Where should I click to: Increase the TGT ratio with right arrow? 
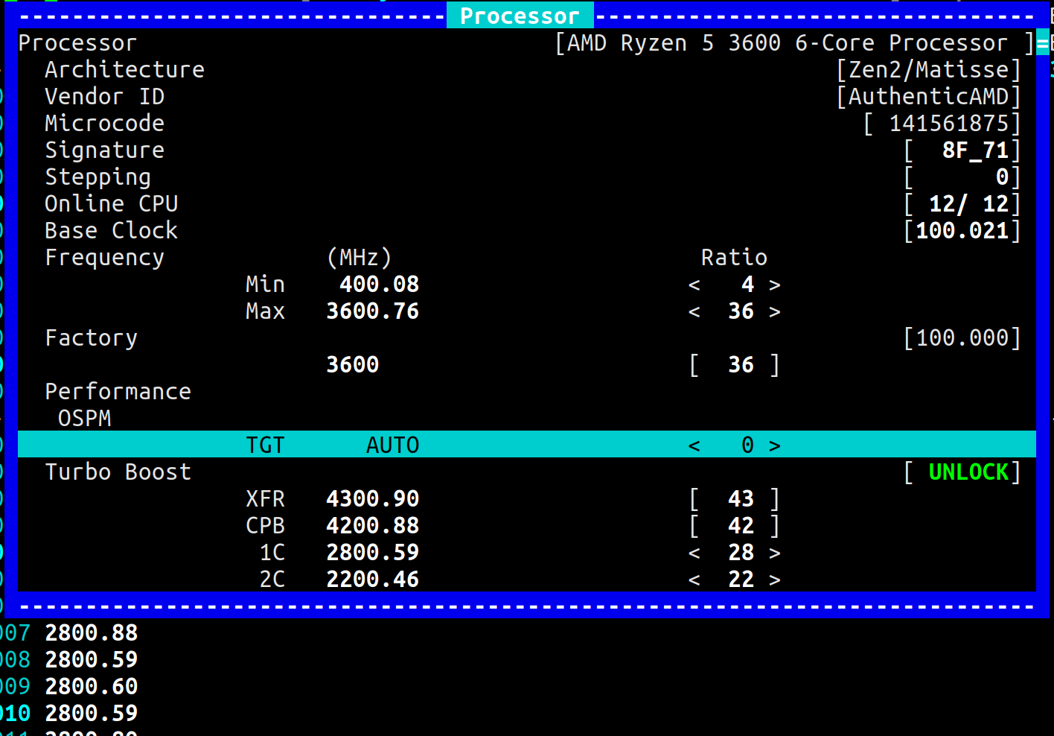pyautogui.click(x=775, y=445)
